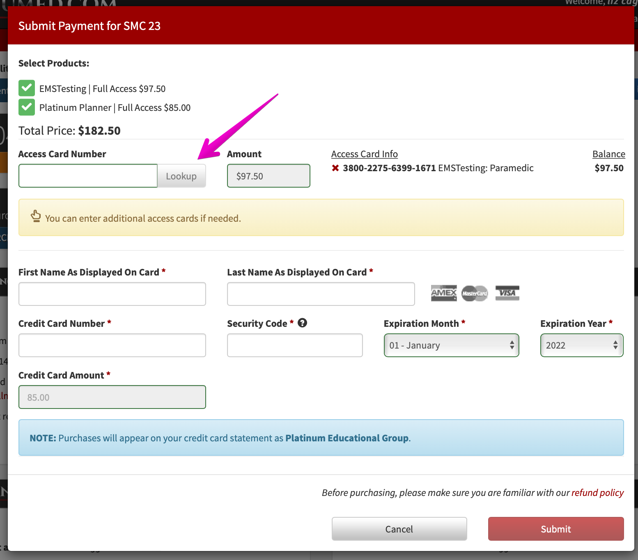638x560 pixels.
Task: Click the MasterCard icon
Action: click(475, 293)
